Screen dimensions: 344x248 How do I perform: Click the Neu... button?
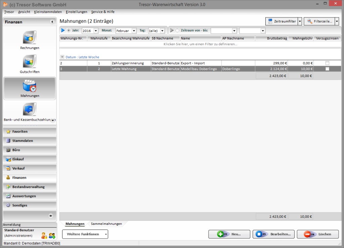(229, 234)
